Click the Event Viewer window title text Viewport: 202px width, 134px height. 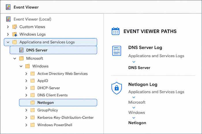26,7
